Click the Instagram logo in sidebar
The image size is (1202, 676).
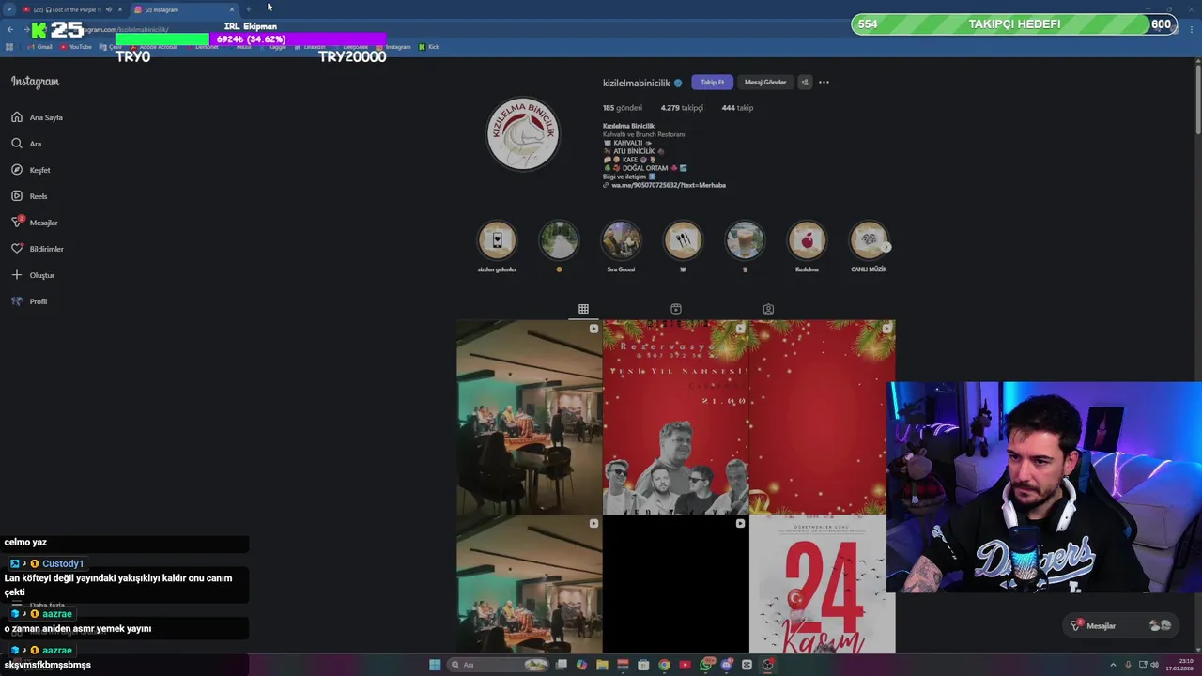point(35,82)
